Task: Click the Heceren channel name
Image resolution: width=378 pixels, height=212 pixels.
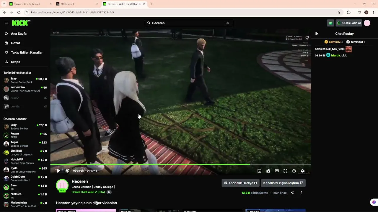Action: coord(80,181)
